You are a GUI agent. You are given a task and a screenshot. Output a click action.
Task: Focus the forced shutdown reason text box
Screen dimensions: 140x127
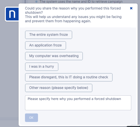click(x=78, y=103)
